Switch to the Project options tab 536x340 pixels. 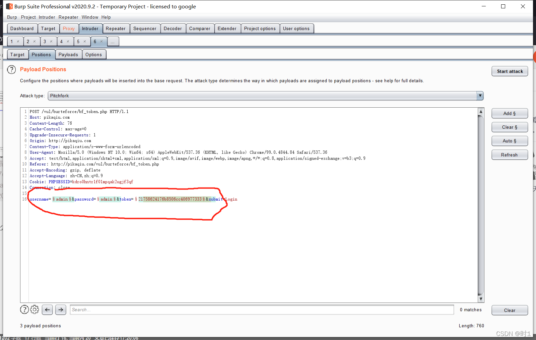coord(260,28)
